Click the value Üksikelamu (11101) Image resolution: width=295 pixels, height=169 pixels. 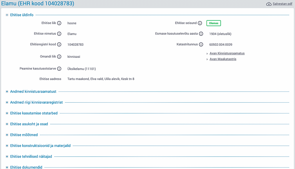(82, 69)
